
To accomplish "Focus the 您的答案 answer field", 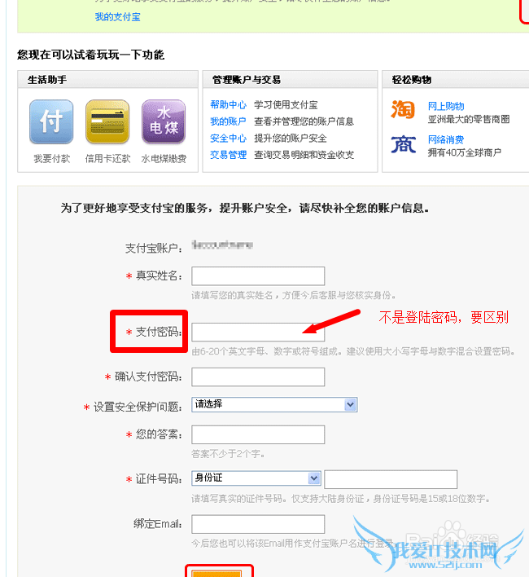I will coord(258,434).
